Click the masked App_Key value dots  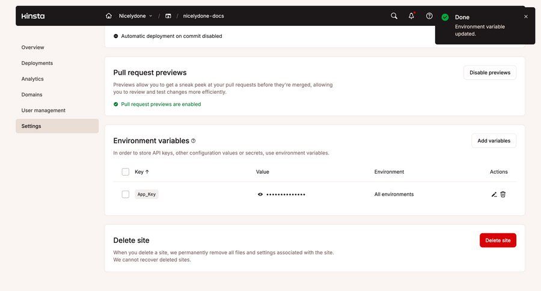tap(286, 195)
